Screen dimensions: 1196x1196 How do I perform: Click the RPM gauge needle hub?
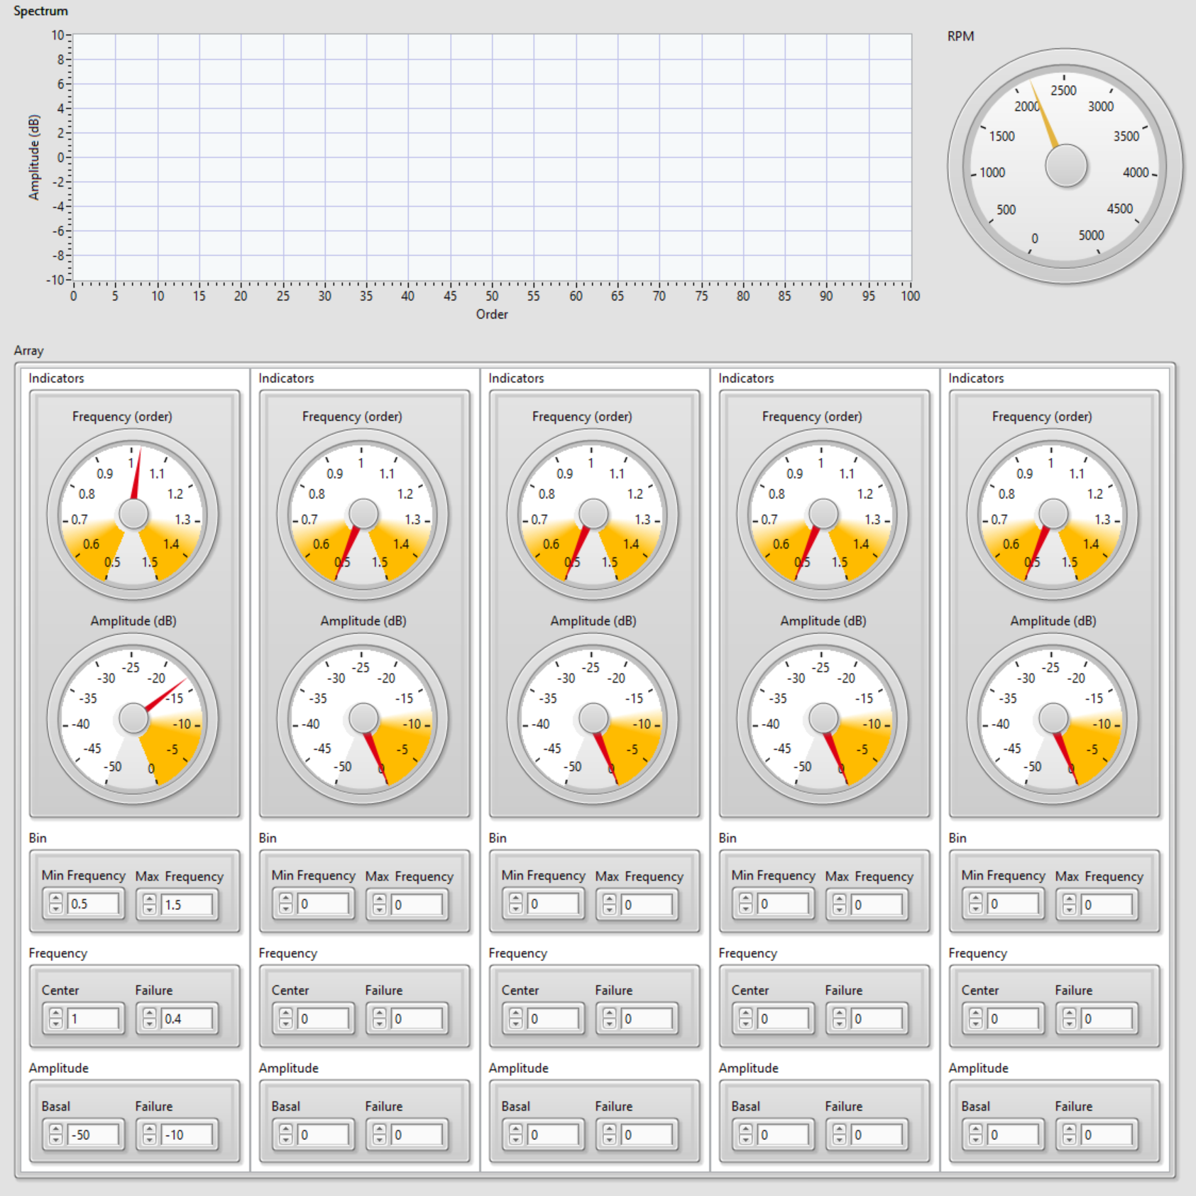point(1065,166)
